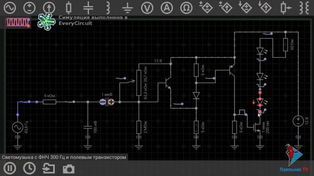Select the 2 МОм resistor

pos(139,127)
